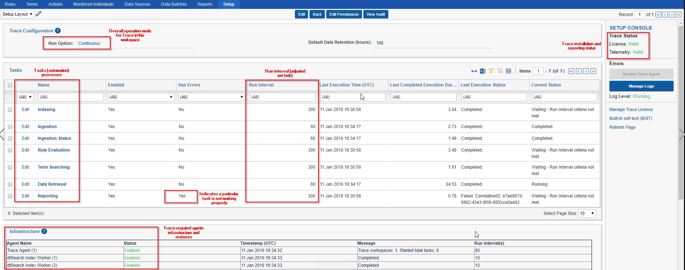Open the Enabled column filter dropdown
685x270 pixels.
click(x=141, y=97)
